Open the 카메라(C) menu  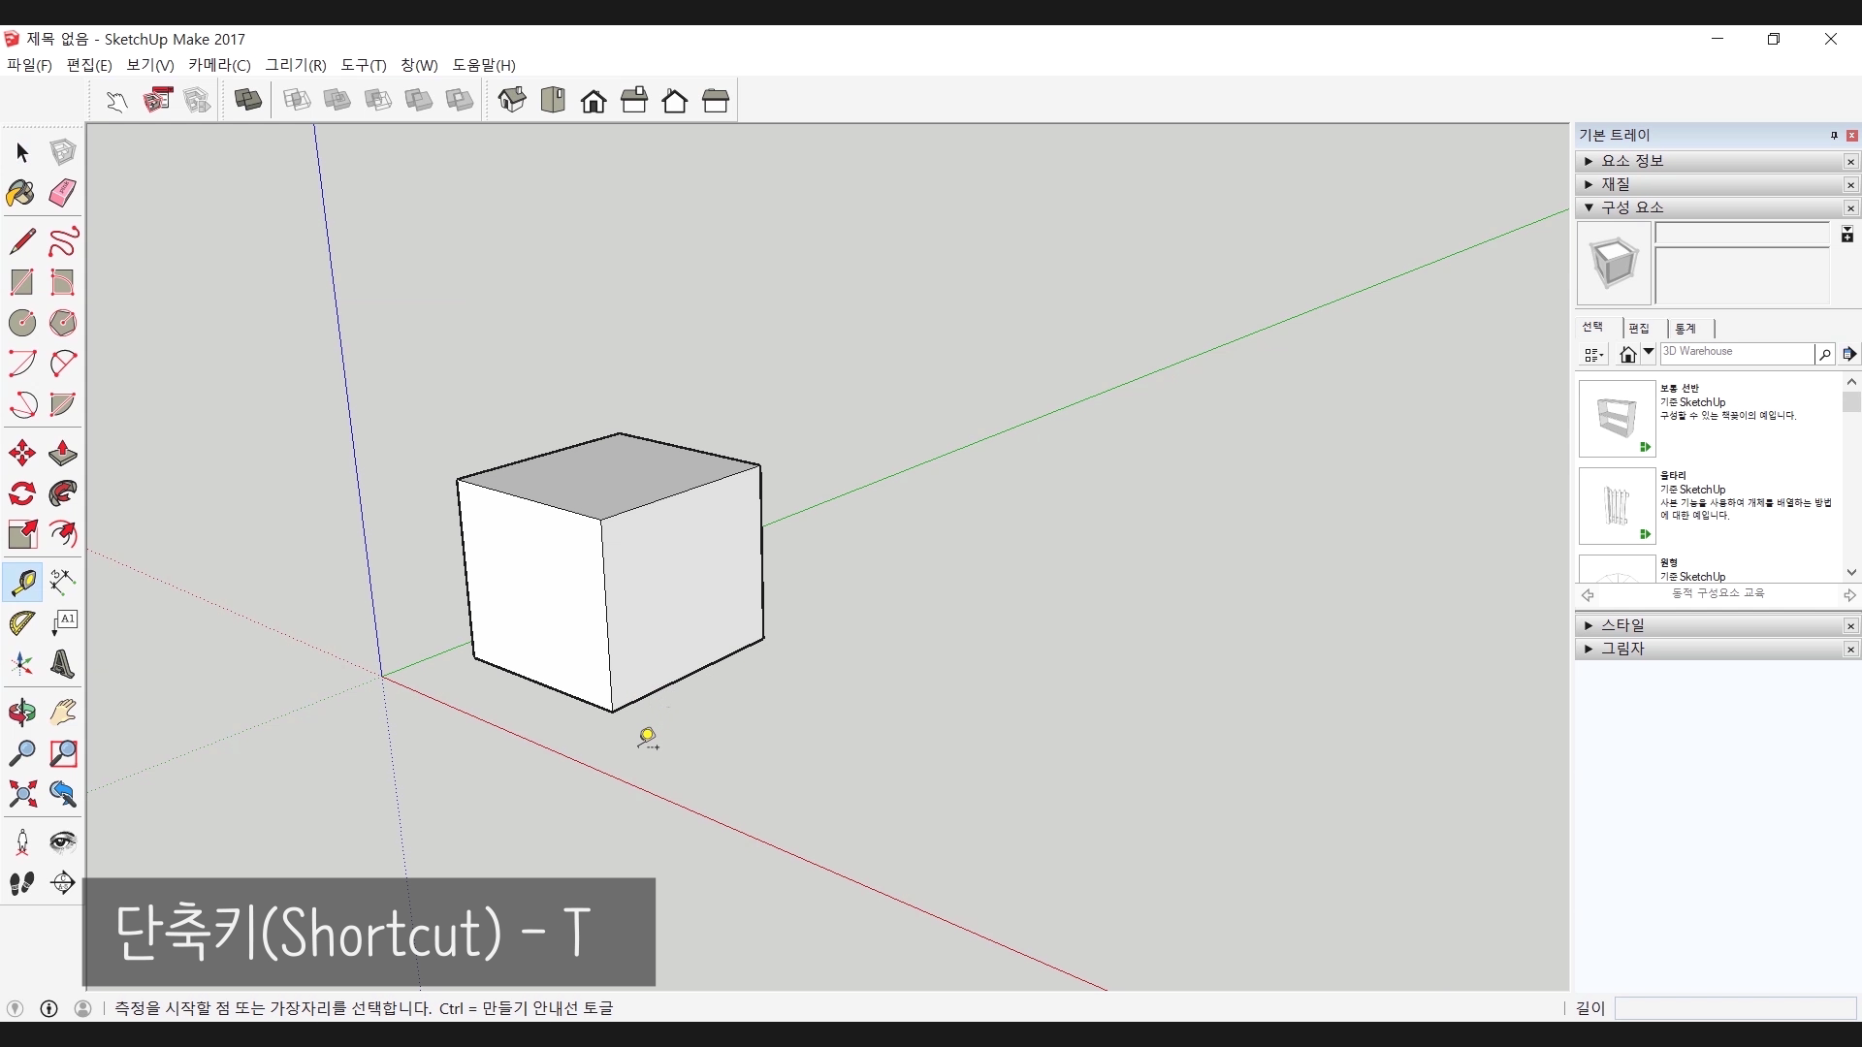click(x=219, y=65)
